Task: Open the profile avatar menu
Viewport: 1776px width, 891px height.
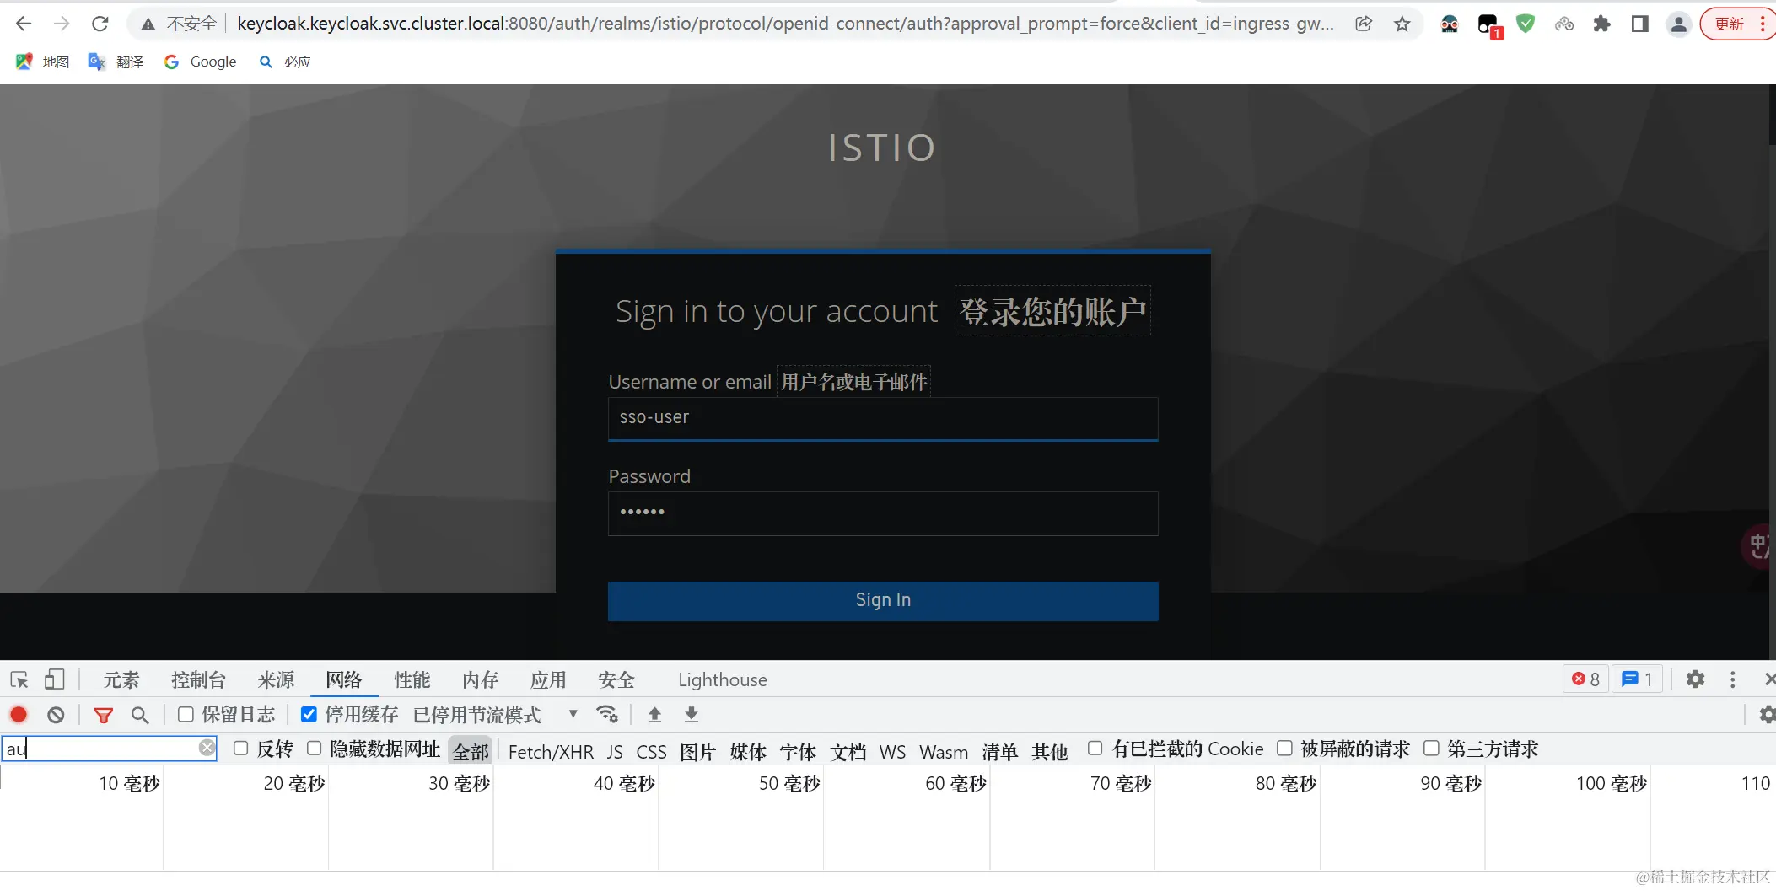Action: coord(1678,24)
